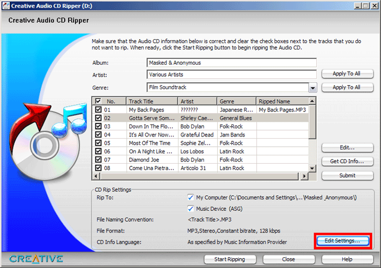The height and width of the screenshot is (268, 381).
Task: Click the vertical scrollbar thumb
Action: pos(312,122)
